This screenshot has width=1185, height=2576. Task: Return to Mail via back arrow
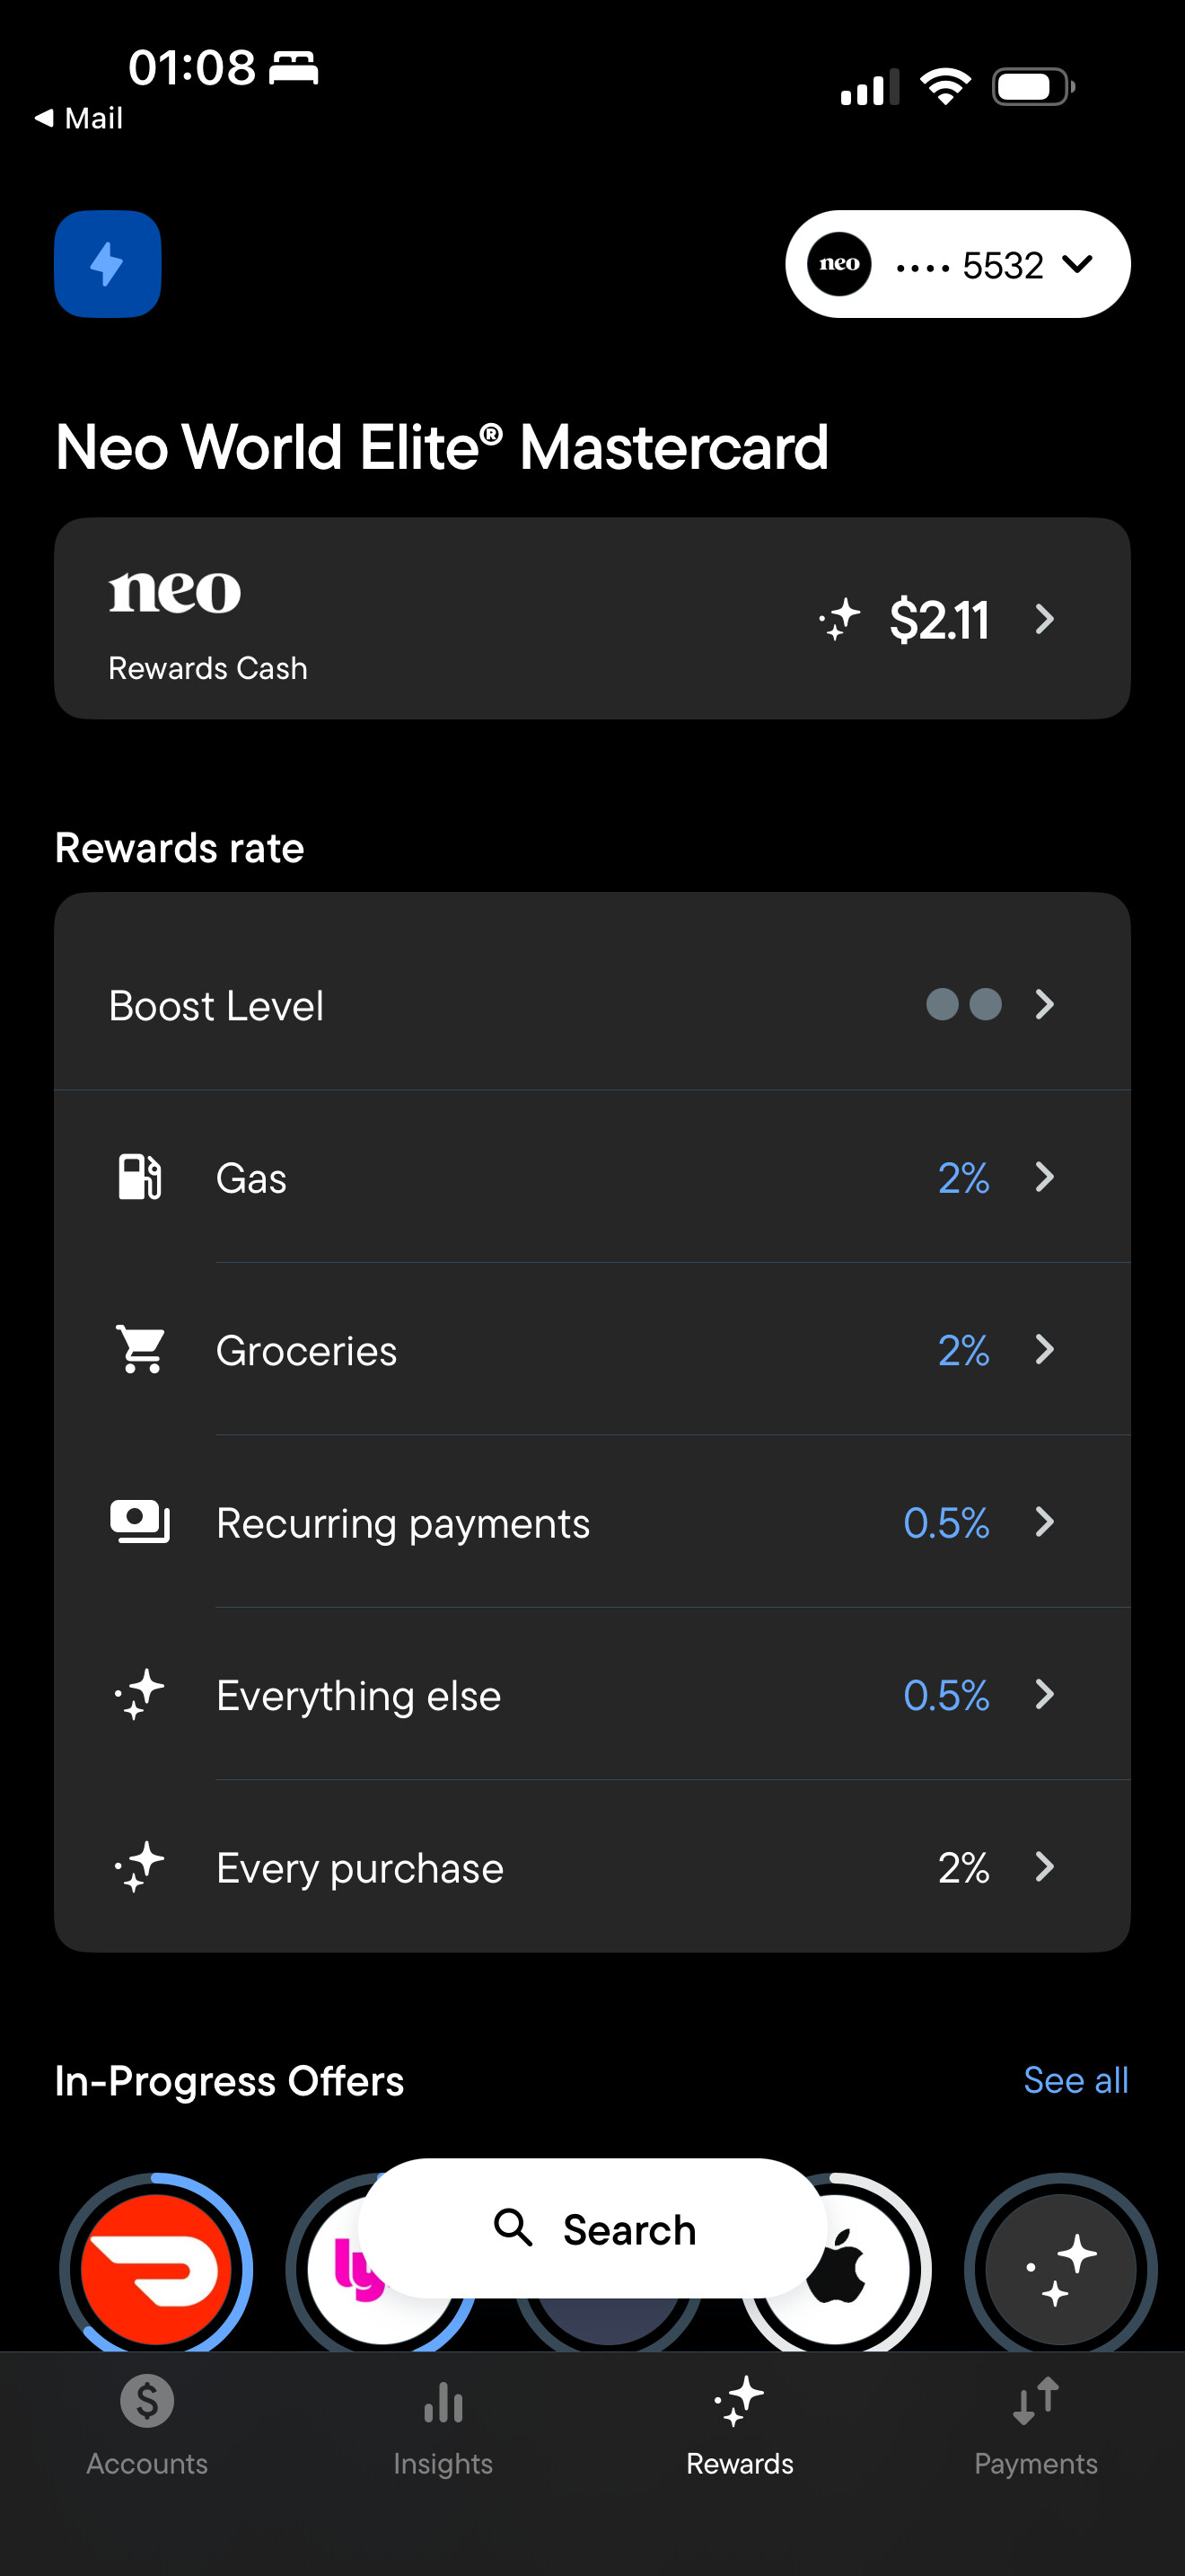pos(78,118)
